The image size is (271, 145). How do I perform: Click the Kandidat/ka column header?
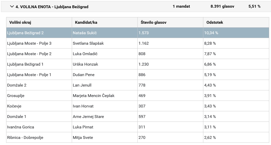pos(86,22)
